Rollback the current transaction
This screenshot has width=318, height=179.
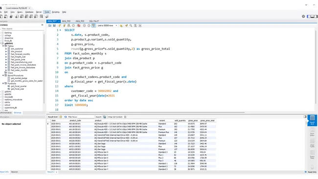pyautogui.click(x=89, y=25)
